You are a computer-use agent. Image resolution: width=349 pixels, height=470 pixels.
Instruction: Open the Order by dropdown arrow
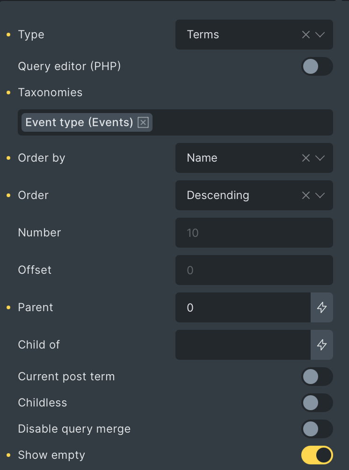(320, 158)
